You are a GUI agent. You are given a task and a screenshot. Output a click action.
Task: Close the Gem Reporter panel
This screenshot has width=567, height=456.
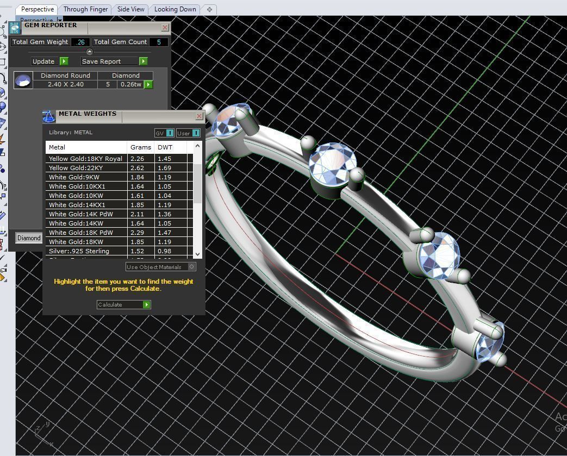pyautogui.click(x=165, y=28)
